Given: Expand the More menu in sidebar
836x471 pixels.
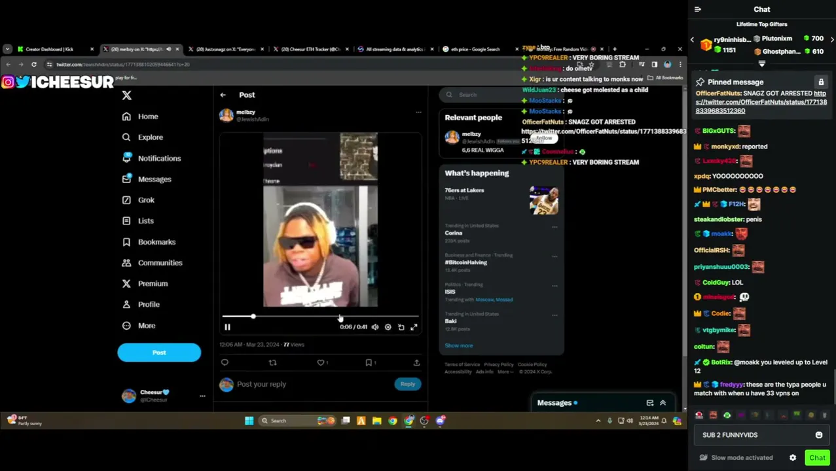Looking at the screenshot, I should pyautogui.click(x=139, y=326).
